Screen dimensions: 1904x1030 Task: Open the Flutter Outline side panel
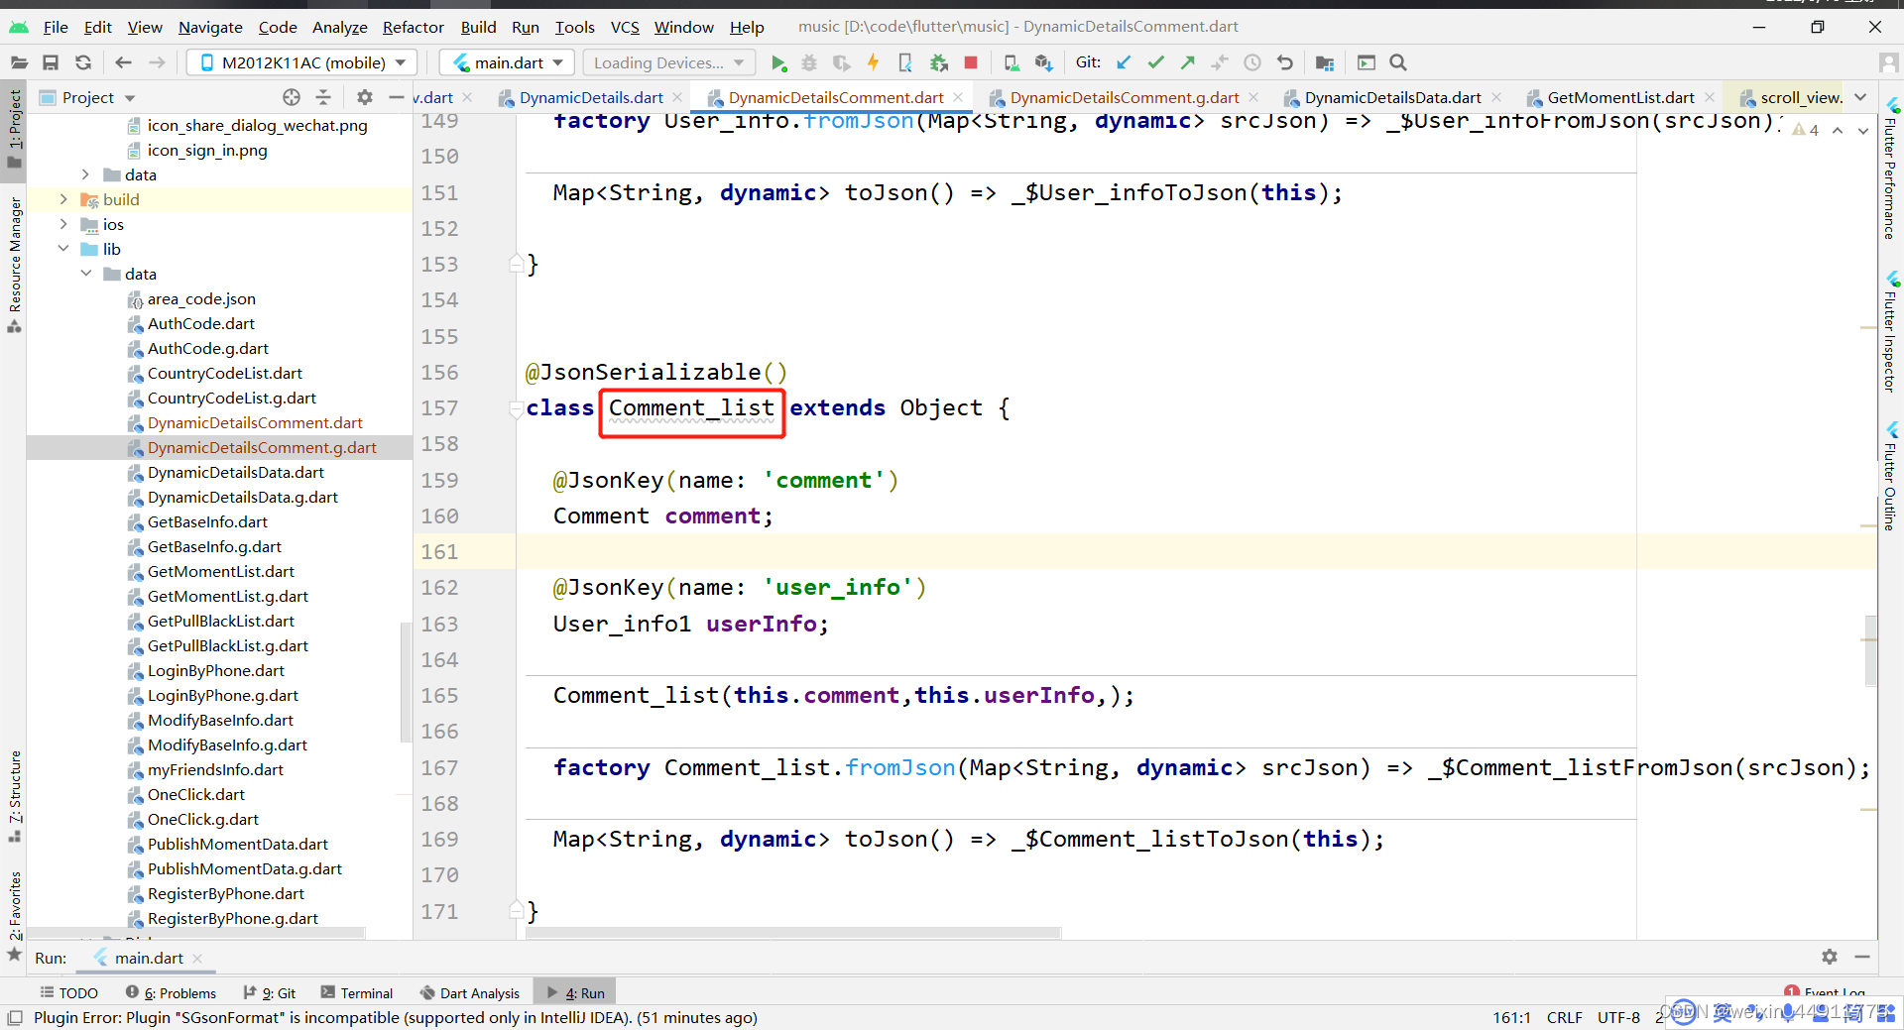(x=1891, y=477)
